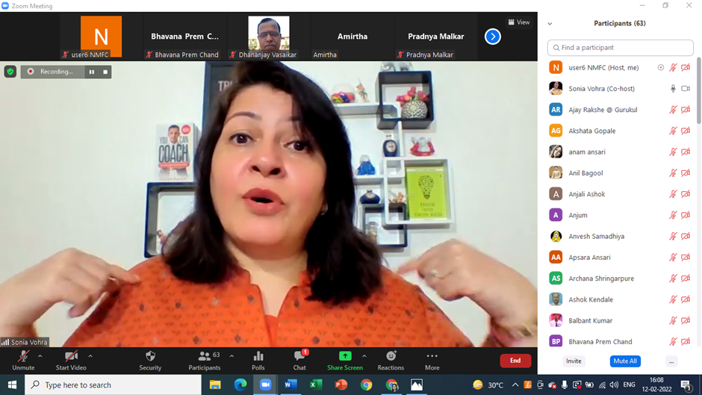Viewport: 702px width, 395px height.
Task: Open the Polls icon
Action: pyautogui.click(x=258, y=357)
